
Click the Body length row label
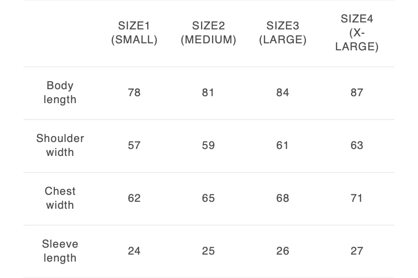60,93
